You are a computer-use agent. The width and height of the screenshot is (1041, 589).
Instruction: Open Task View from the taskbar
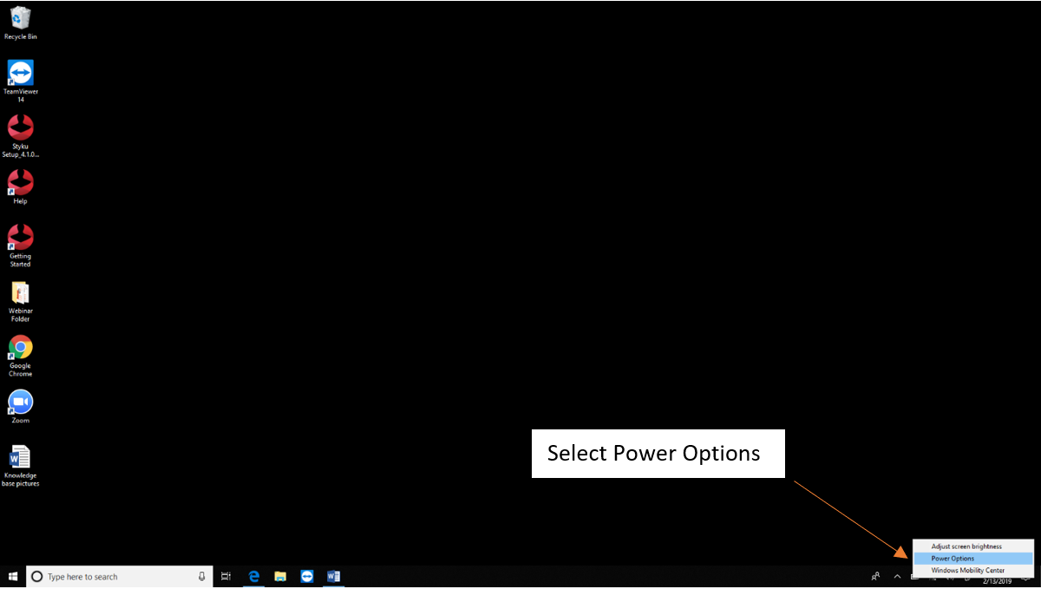click(x=226, y=577)
